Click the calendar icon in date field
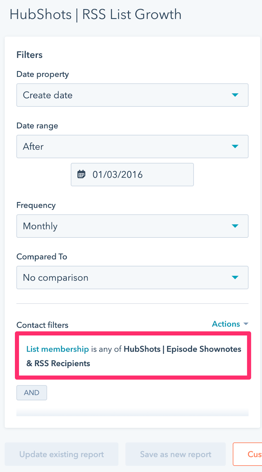The height and width of the screenshot is (472, 262). 81,174
